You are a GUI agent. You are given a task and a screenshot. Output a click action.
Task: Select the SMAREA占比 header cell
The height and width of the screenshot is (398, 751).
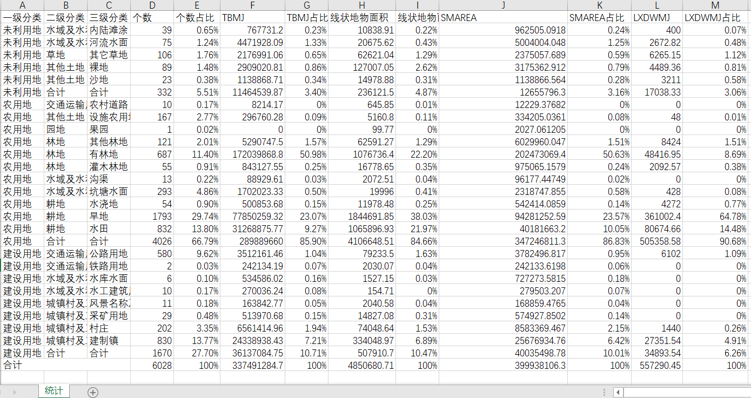coord(599,18)
